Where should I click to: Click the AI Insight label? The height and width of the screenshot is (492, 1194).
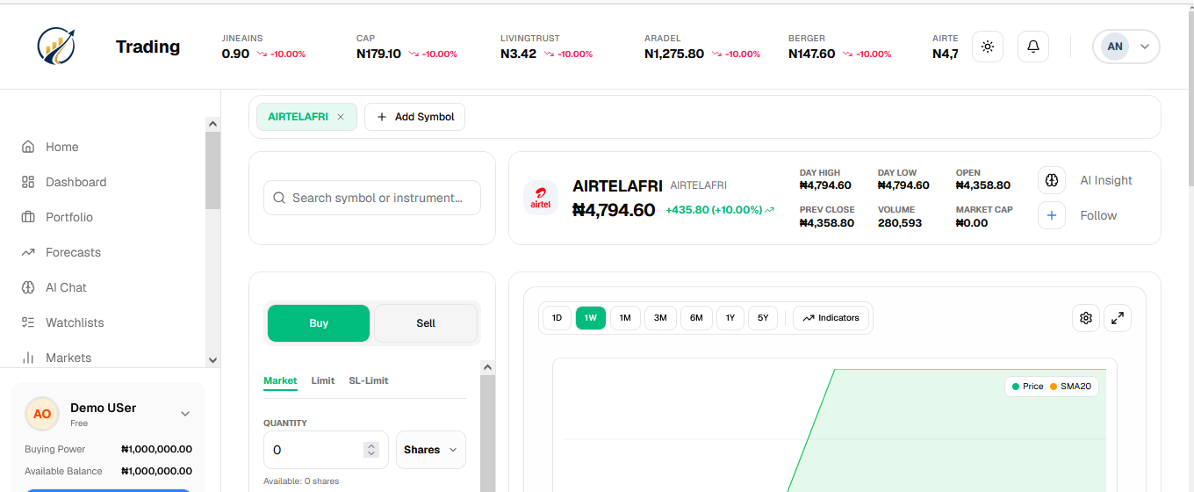1106,180
